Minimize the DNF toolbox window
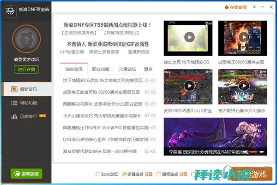The image size is (277, 185). (263, 7)
